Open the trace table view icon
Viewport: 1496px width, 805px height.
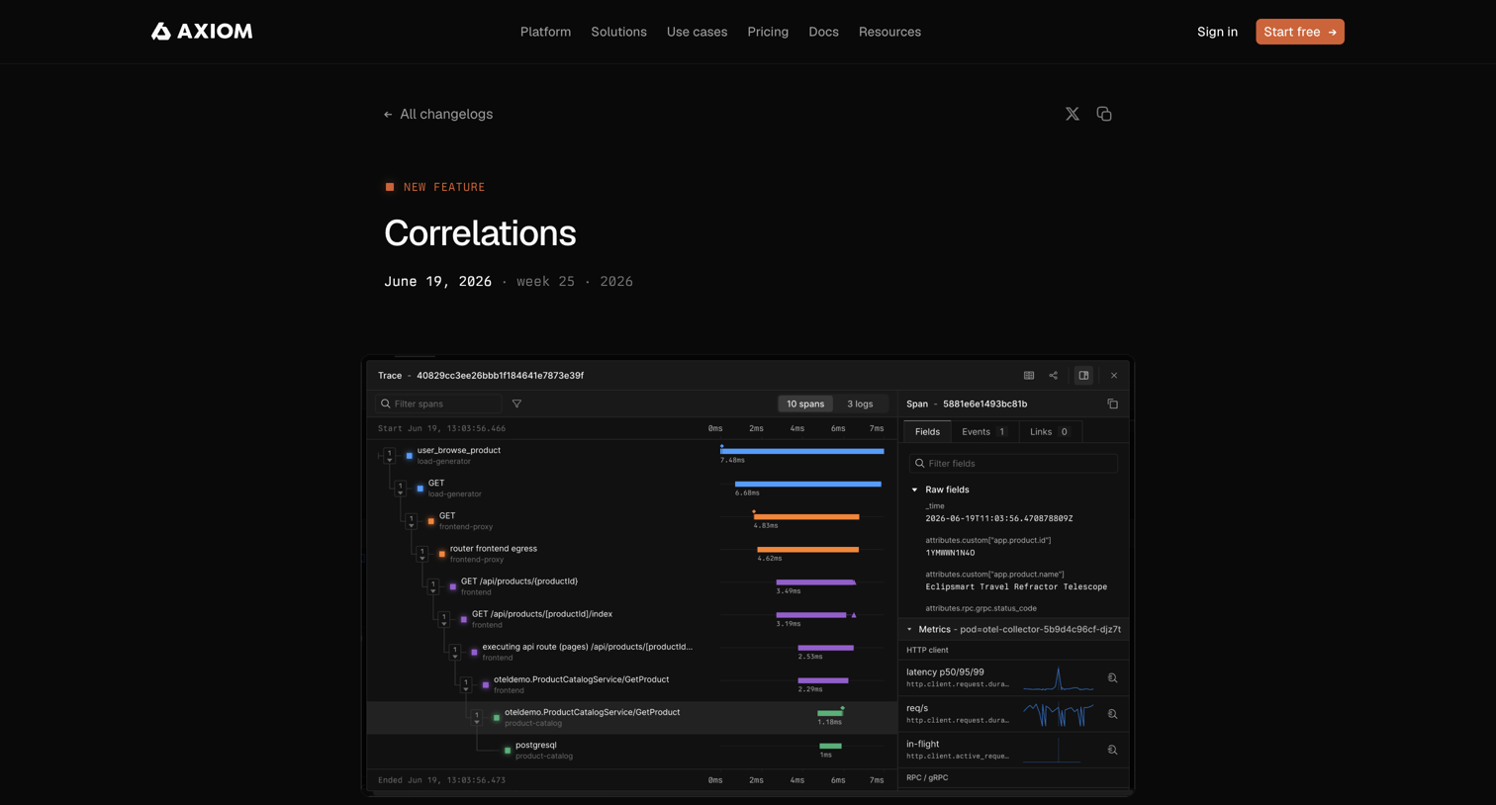click(1029, 376)
